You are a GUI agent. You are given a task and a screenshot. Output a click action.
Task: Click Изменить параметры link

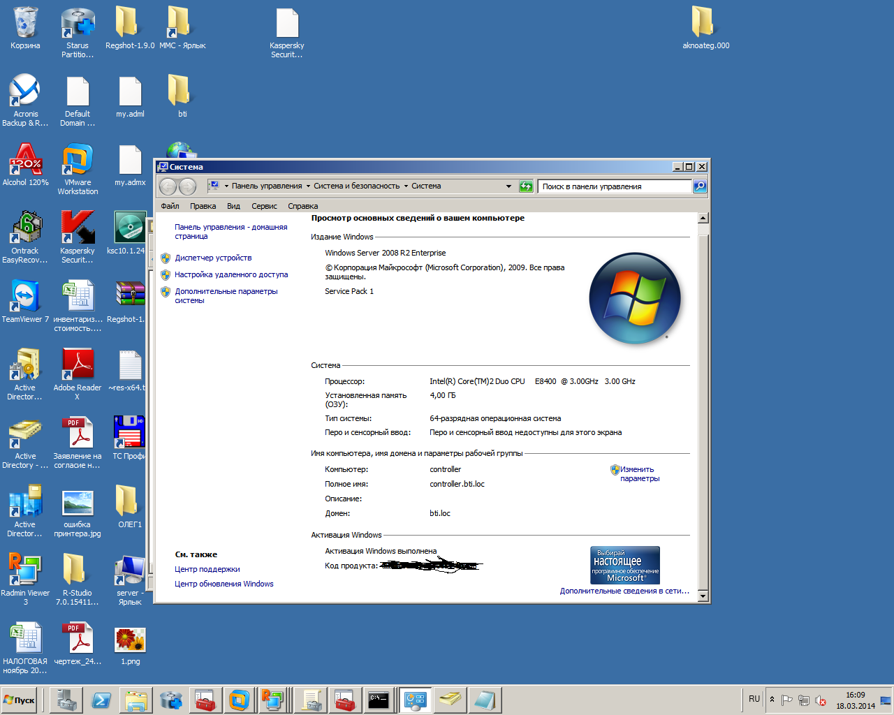[639, 474]
